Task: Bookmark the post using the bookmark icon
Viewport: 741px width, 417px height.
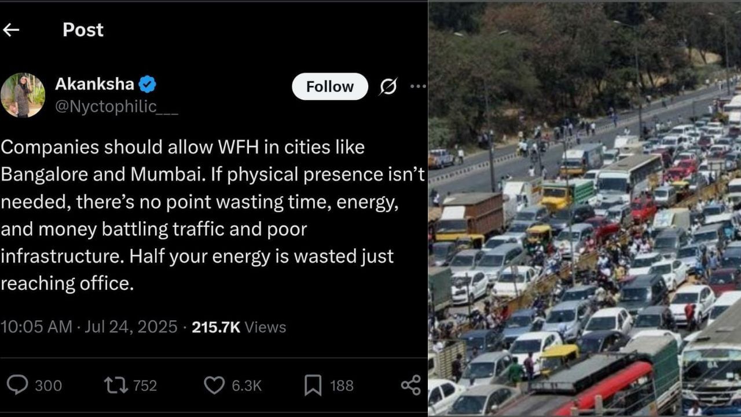Action: click(313, 385)
